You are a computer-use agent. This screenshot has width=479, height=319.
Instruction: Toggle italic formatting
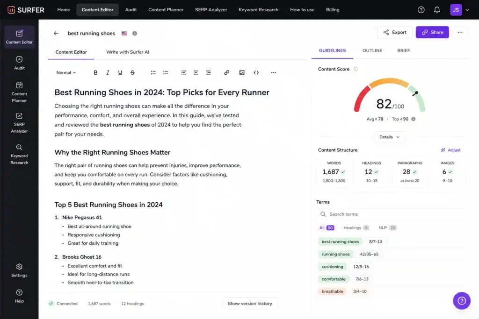pyautogui.click(x=108, y=72)
